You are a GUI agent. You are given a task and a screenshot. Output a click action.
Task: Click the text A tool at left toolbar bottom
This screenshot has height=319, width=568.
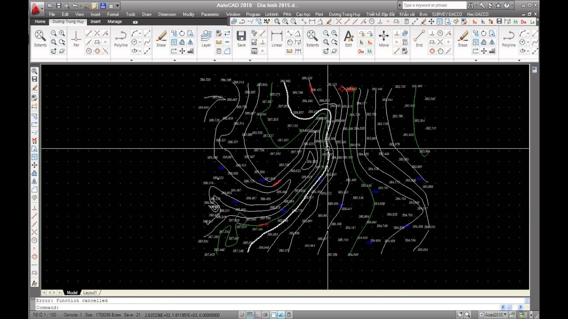[x=35, y=284]
